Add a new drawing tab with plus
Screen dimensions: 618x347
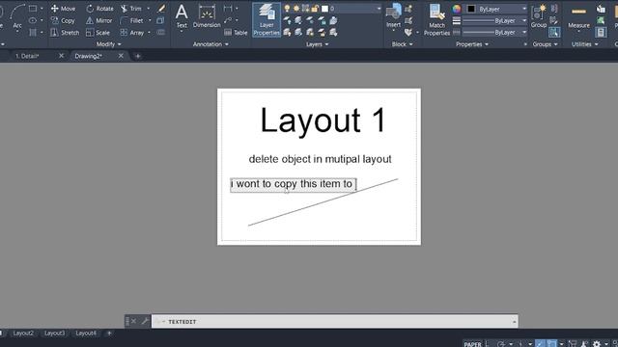pos(137,56)
